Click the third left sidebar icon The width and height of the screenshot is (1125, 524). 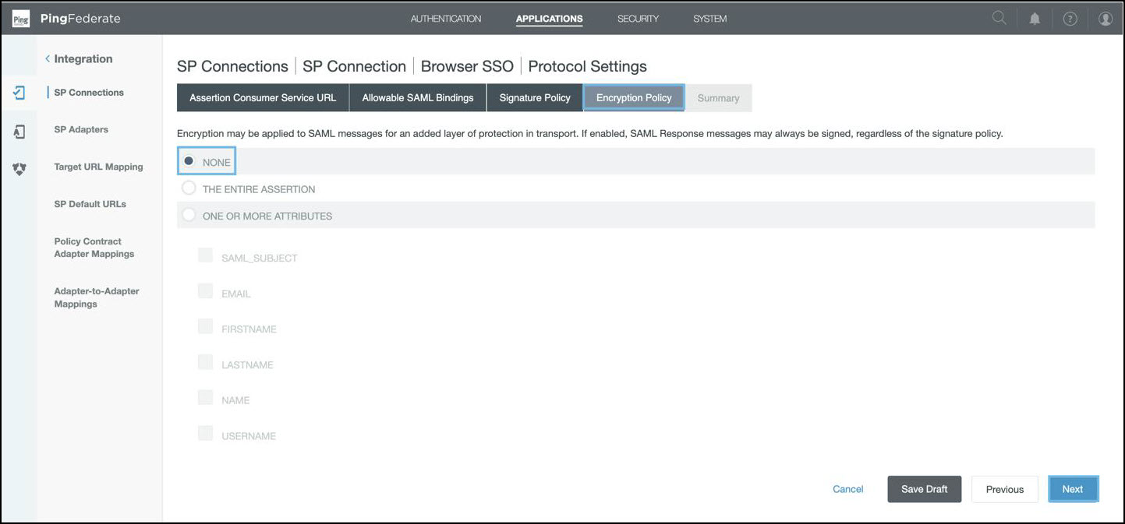click(19, 169)
